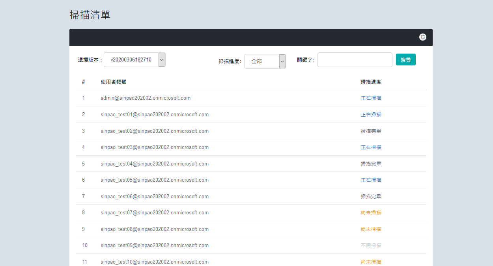Expand the scan progress filter dropdown
This screenshot has width=493, height=266.
(265, 61)
